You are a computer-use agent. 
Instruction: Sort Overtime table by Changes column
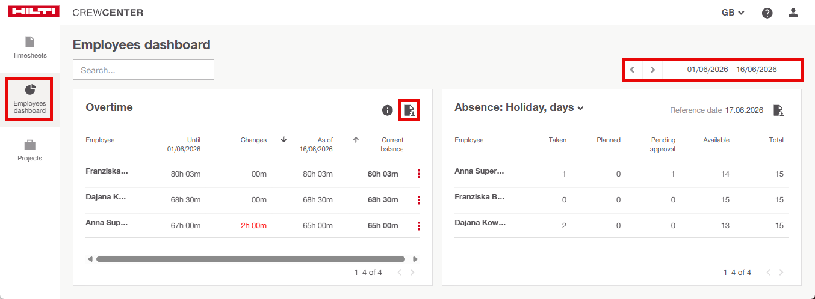pyautogui.click(x=253, y=140)
